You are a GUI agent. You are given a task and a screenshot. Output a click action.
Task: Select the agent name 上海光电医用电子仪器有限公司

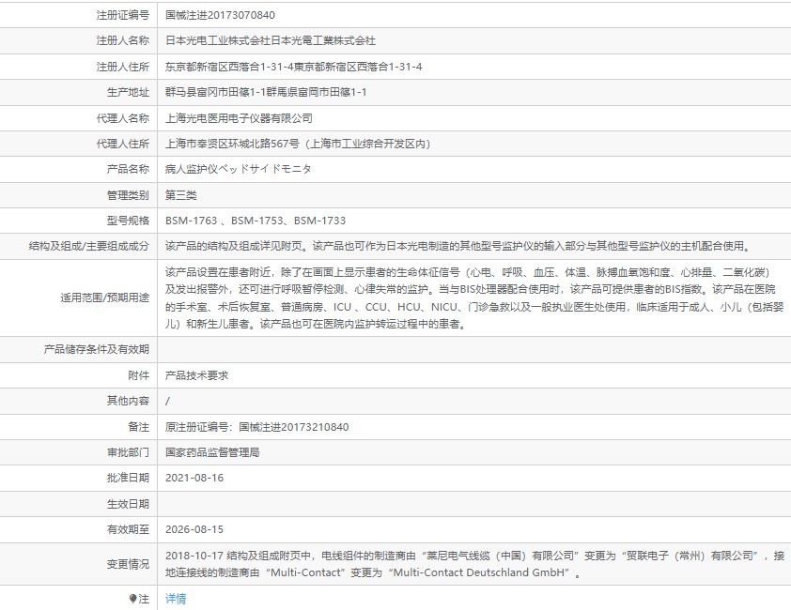tap(240, 118)
